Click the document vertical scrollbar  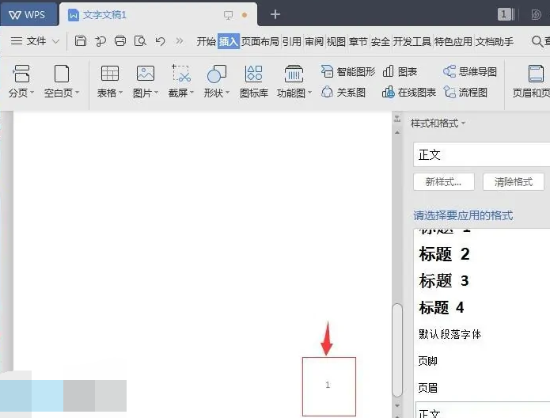pyautogui.click(x=398, y=348)
